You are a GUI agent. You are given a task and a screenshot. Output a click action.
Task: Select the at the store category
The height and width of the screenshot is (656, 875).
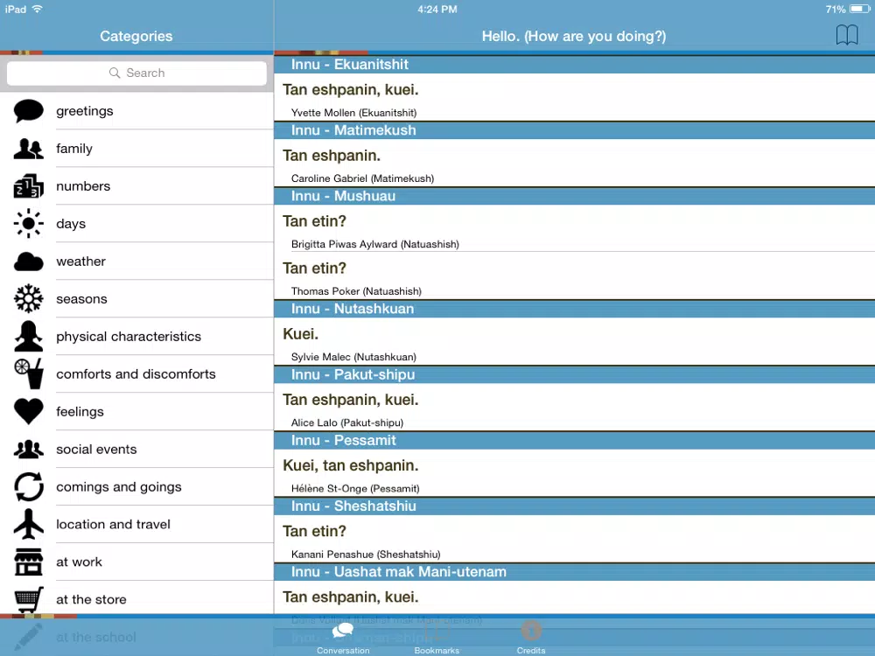(x=136, y=600)
